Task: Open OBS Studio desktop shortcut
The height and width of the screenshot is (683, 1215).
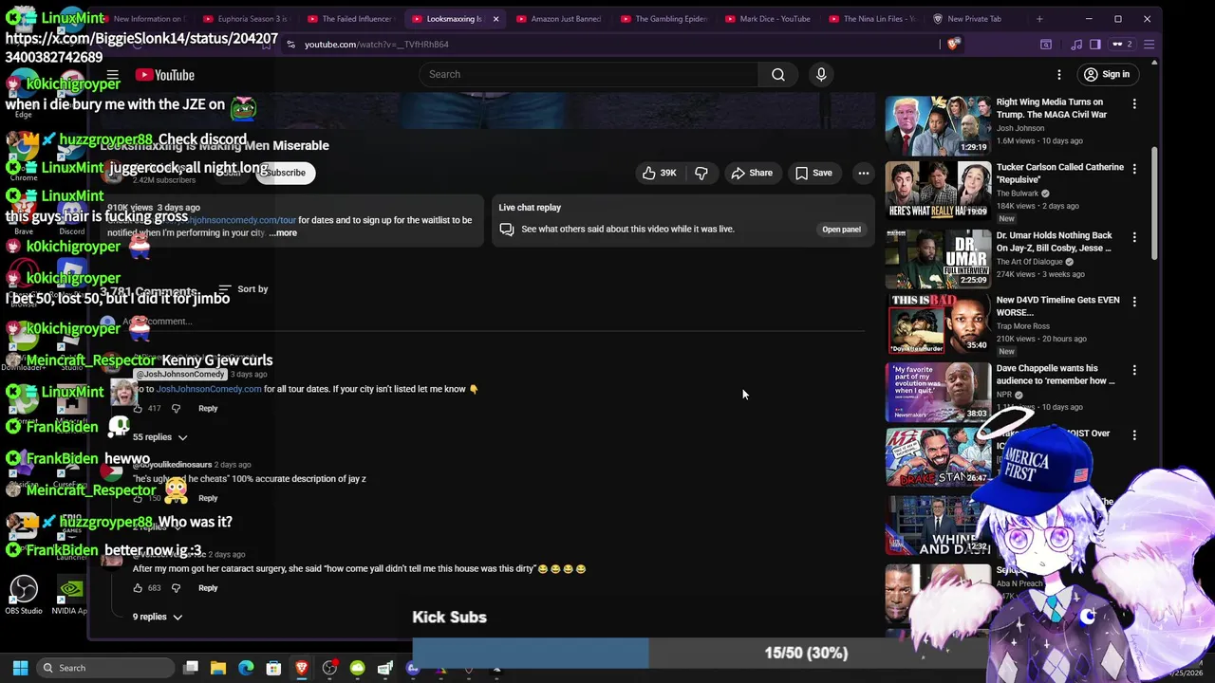Action: [24, 596]
